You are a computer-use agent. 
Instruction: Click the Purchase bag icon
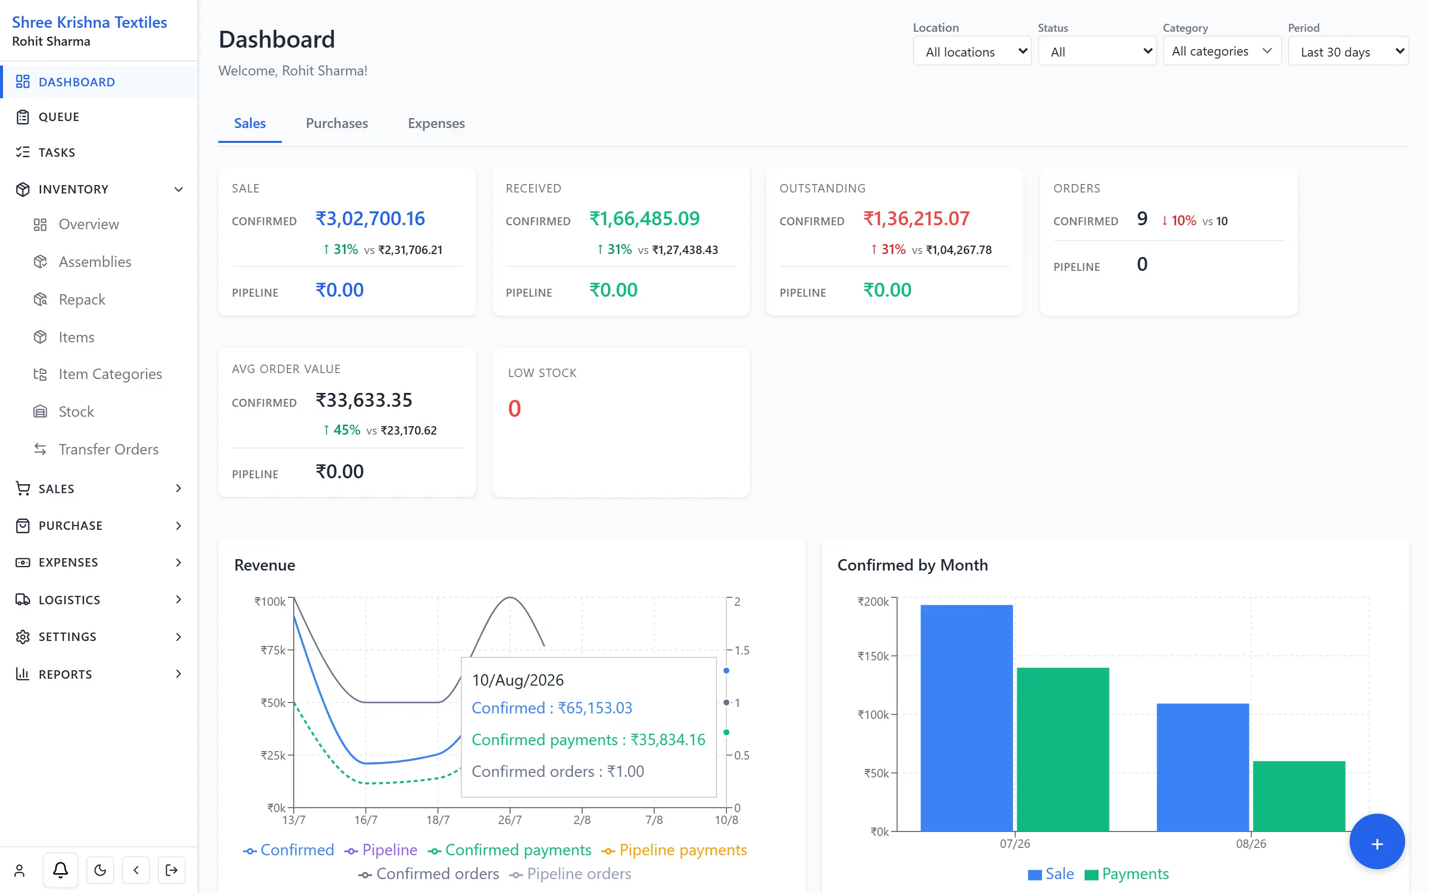click(x=22, y=526)
